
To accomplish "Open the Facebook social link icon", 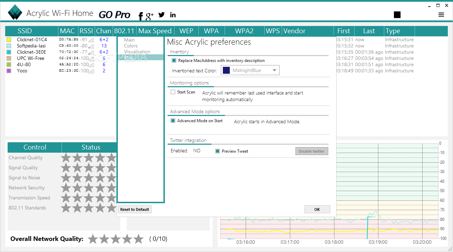I will [141, 16].
